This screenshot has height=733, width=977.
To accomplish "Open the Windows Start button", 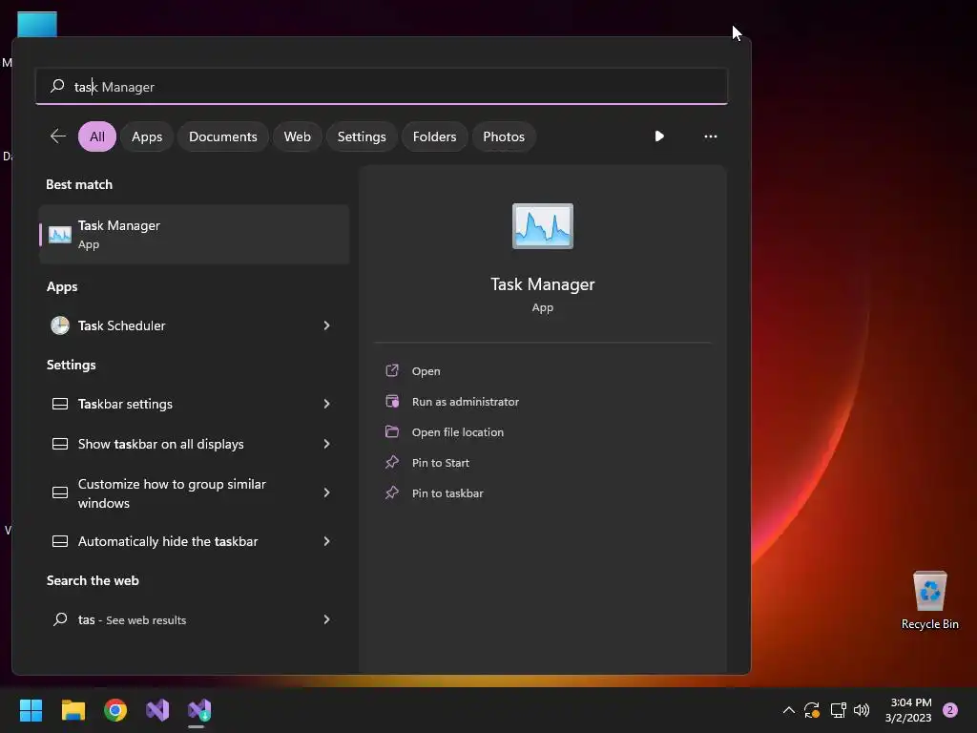I will (31, 710).
